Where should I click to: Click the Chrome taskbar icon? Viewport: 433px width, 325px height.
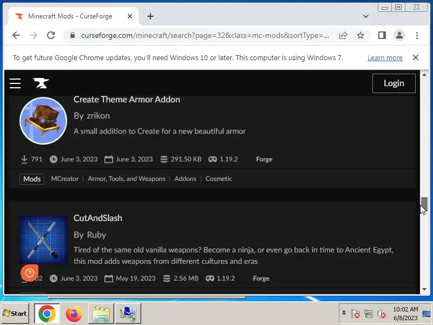(47, 314)
